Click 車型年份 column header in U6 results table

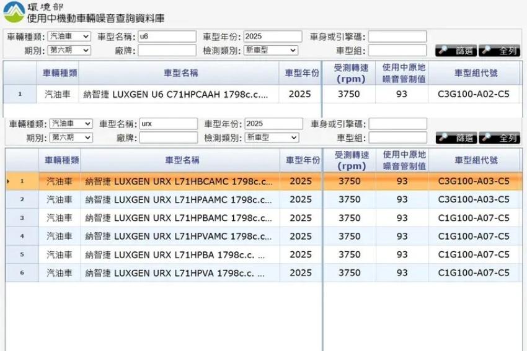[301, 73]
